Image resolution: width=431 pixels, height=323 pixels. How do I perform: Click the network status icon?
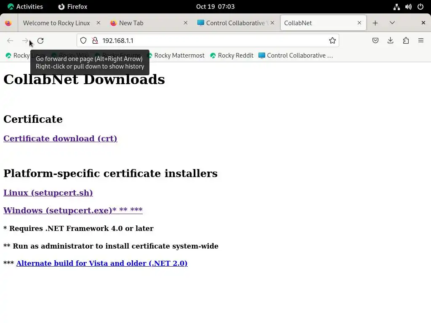(396, 7)
